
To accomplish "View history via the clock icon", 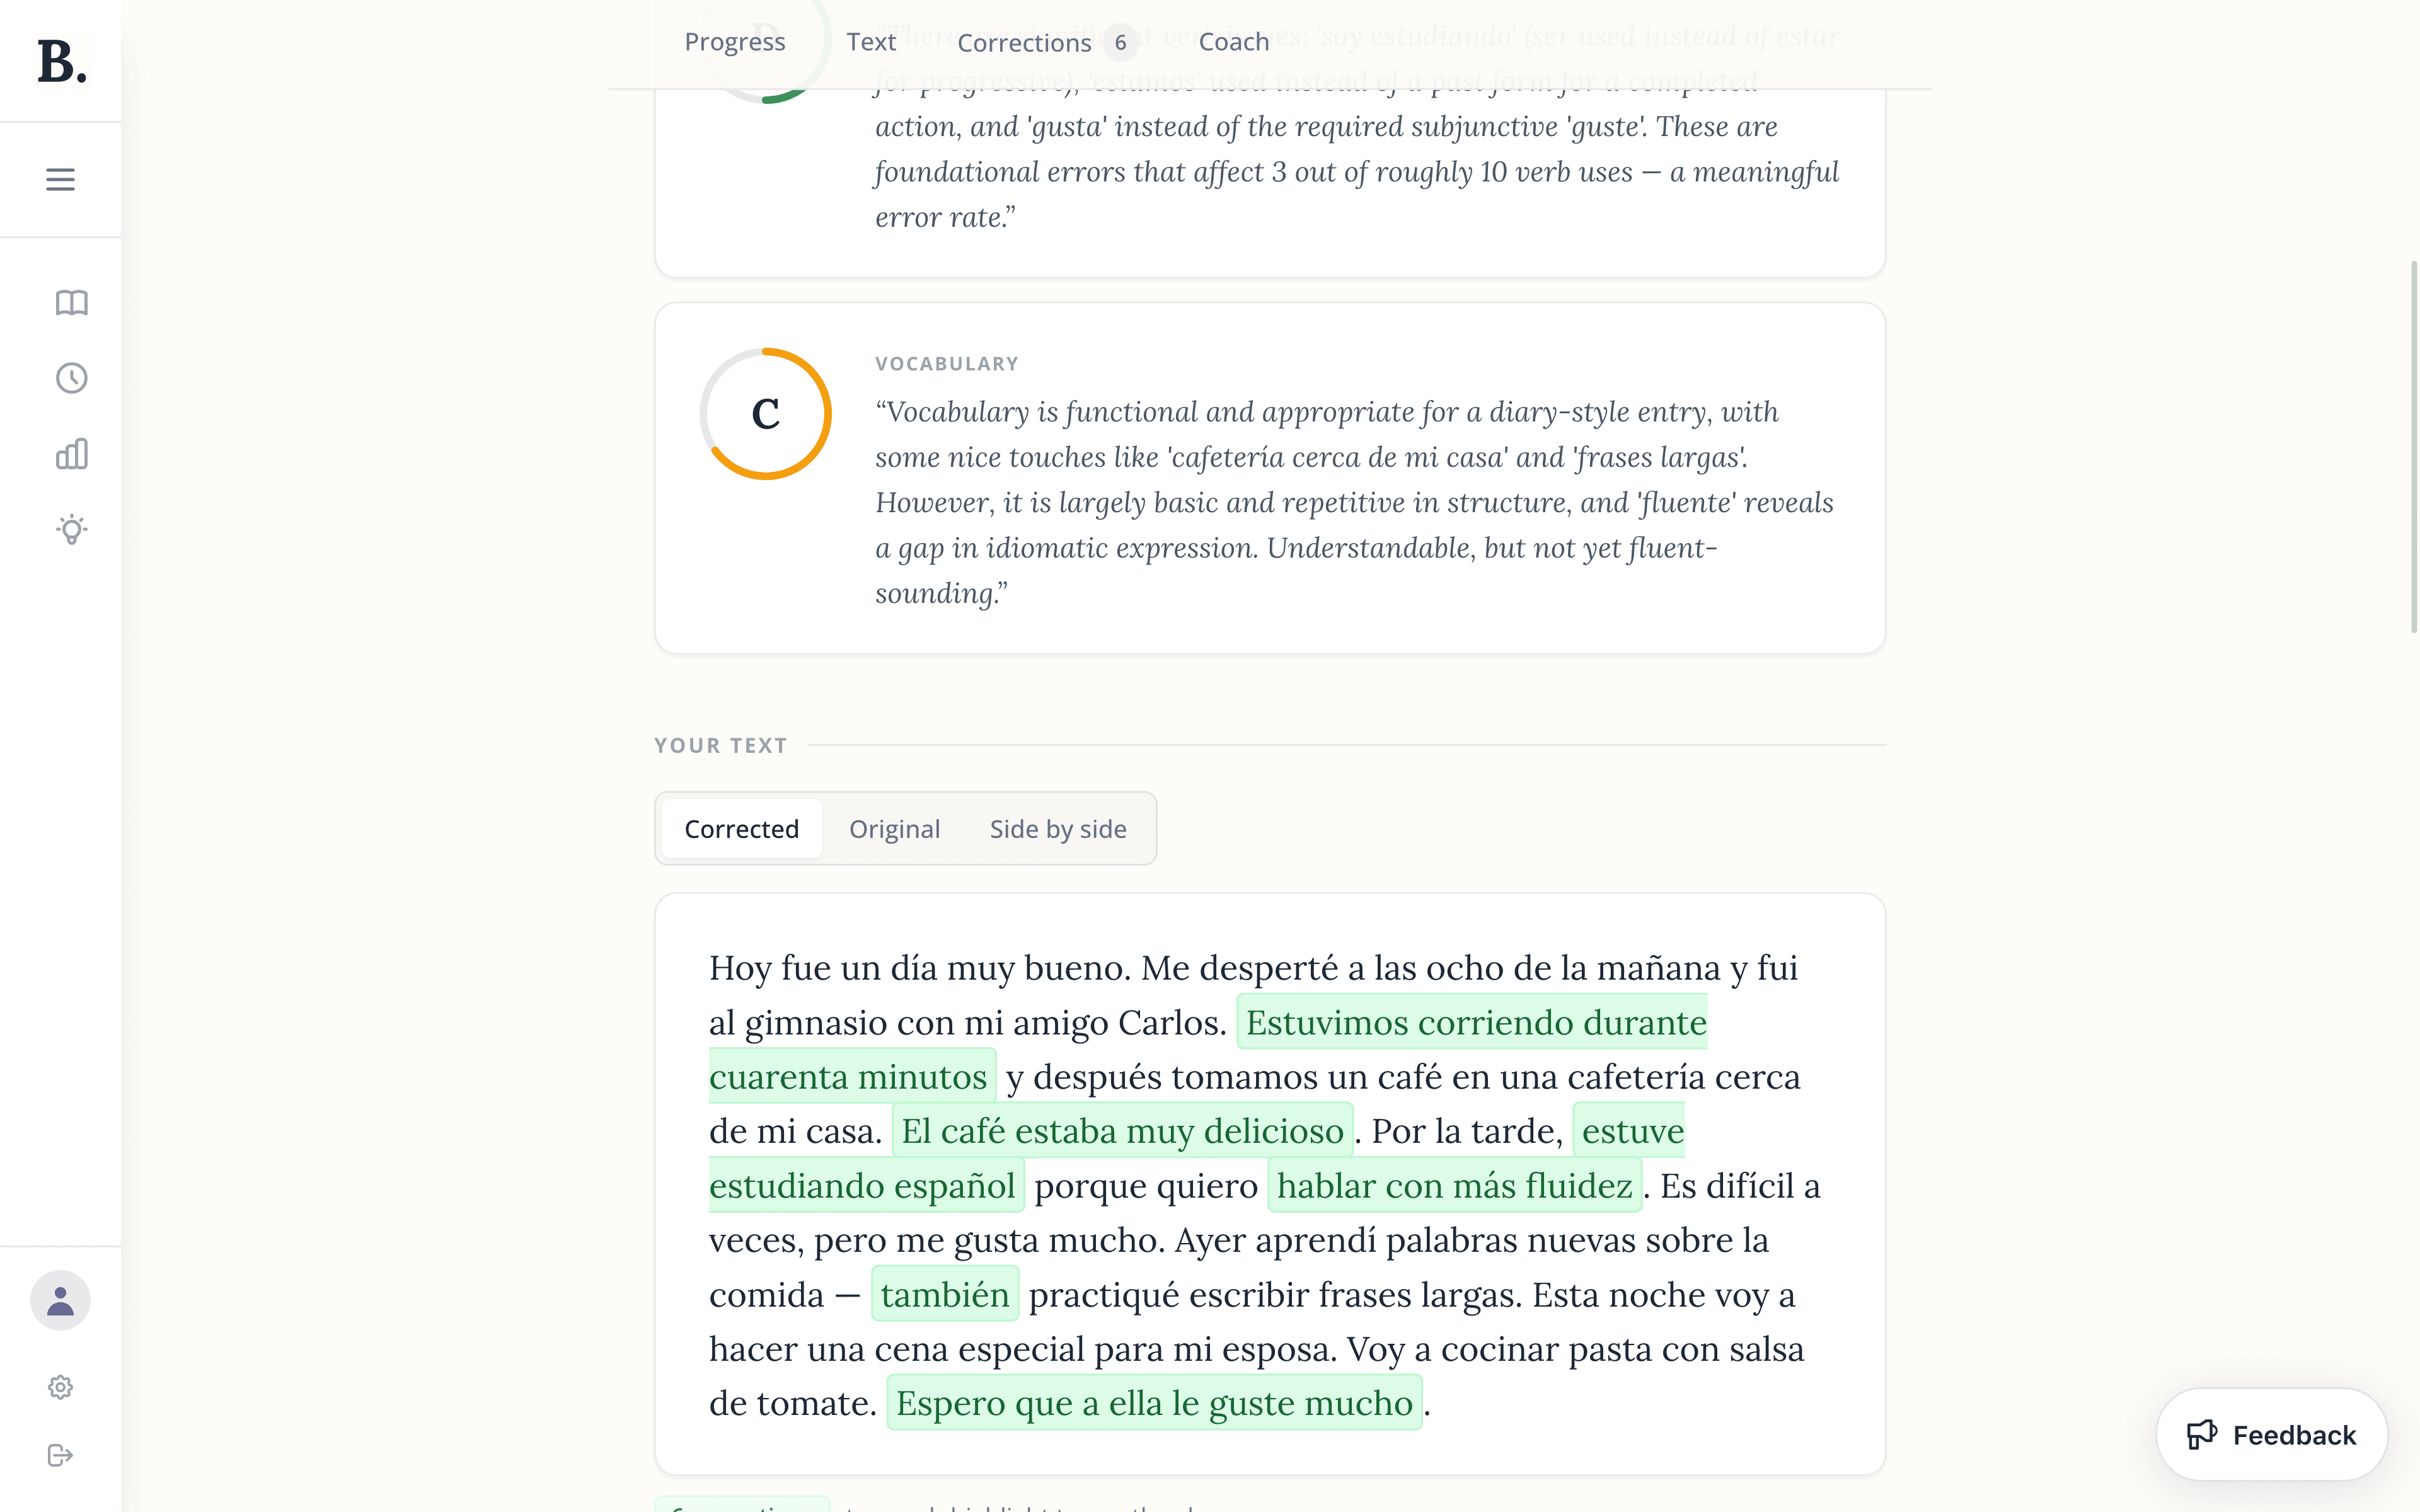I will pyautogui.click(x=71, y=377).
